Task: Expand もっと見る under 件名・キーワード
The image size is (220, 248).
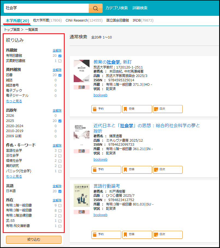Action: point(14,176)
